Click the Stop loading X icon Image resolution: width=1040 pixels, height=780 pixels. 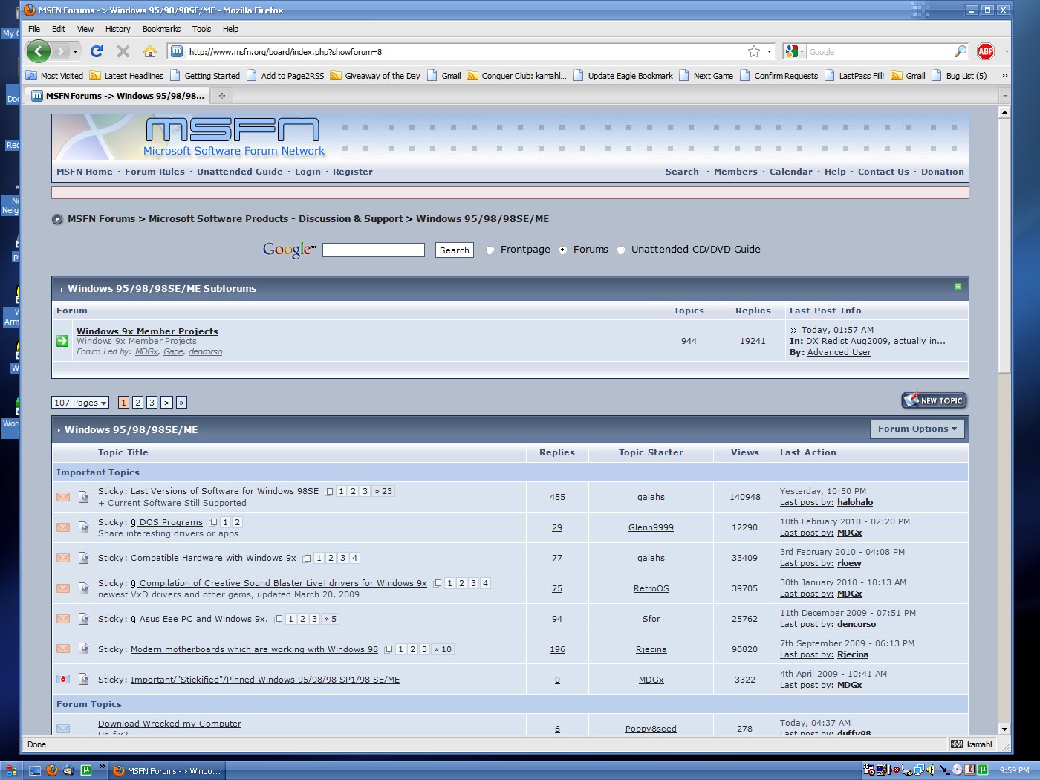[123, 51]
